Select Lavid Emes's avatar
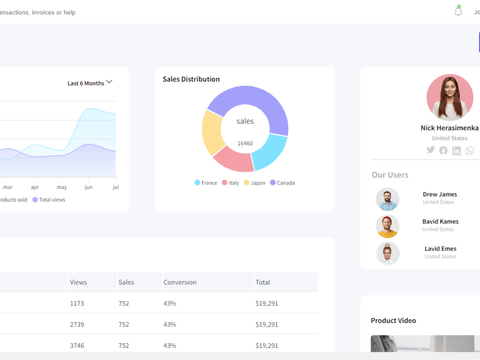 [x=387, y=253]
